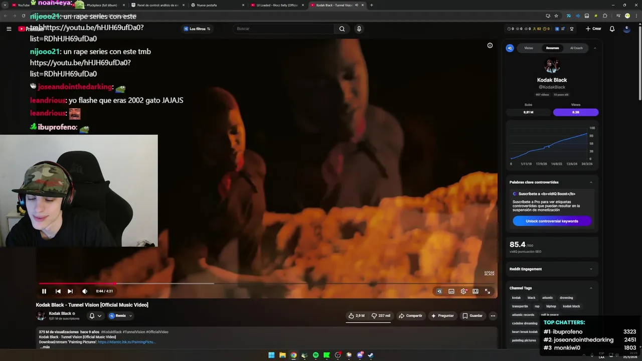Switch to Vistas tab in vidIQ

529,48
